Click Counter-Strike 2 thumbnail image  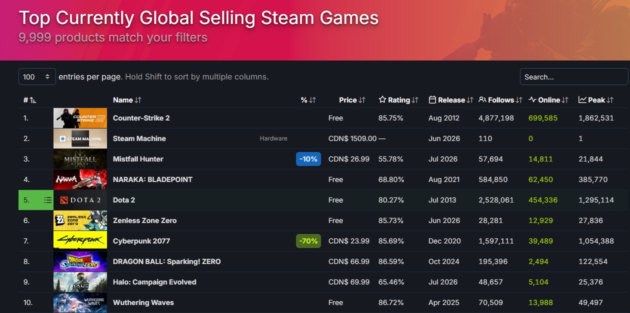(80, 118)
